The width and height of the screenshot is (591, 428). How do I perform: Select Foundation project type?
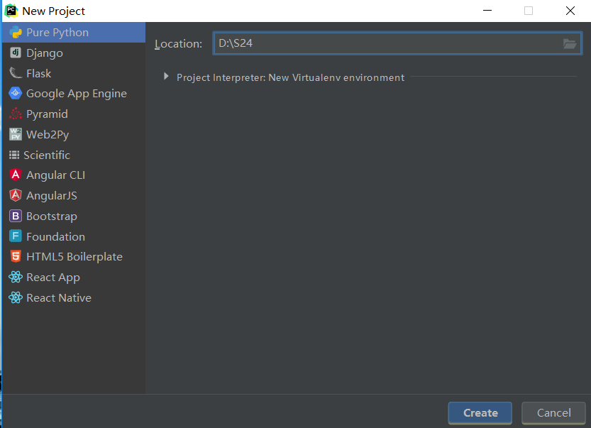tap(55, 237)
